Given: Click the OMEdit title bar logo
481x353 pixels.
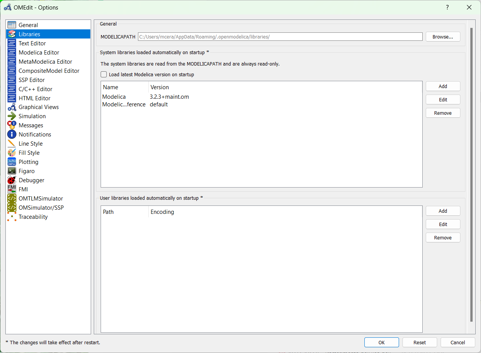Looking at the screenshot, I should coord(7,7).
